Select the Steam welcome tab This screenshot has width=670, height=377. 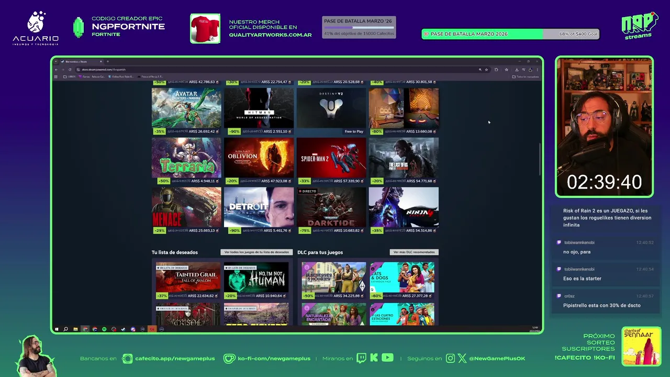(81, 61)
